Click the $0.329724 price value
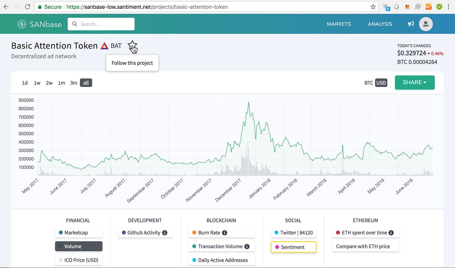455x268 pixels. 411,53
